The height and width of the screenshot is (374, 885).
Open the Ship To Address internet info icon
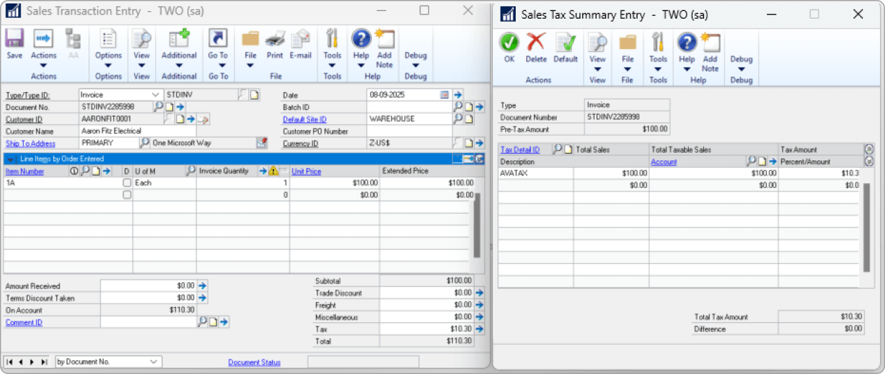click(x=261, y=143)
